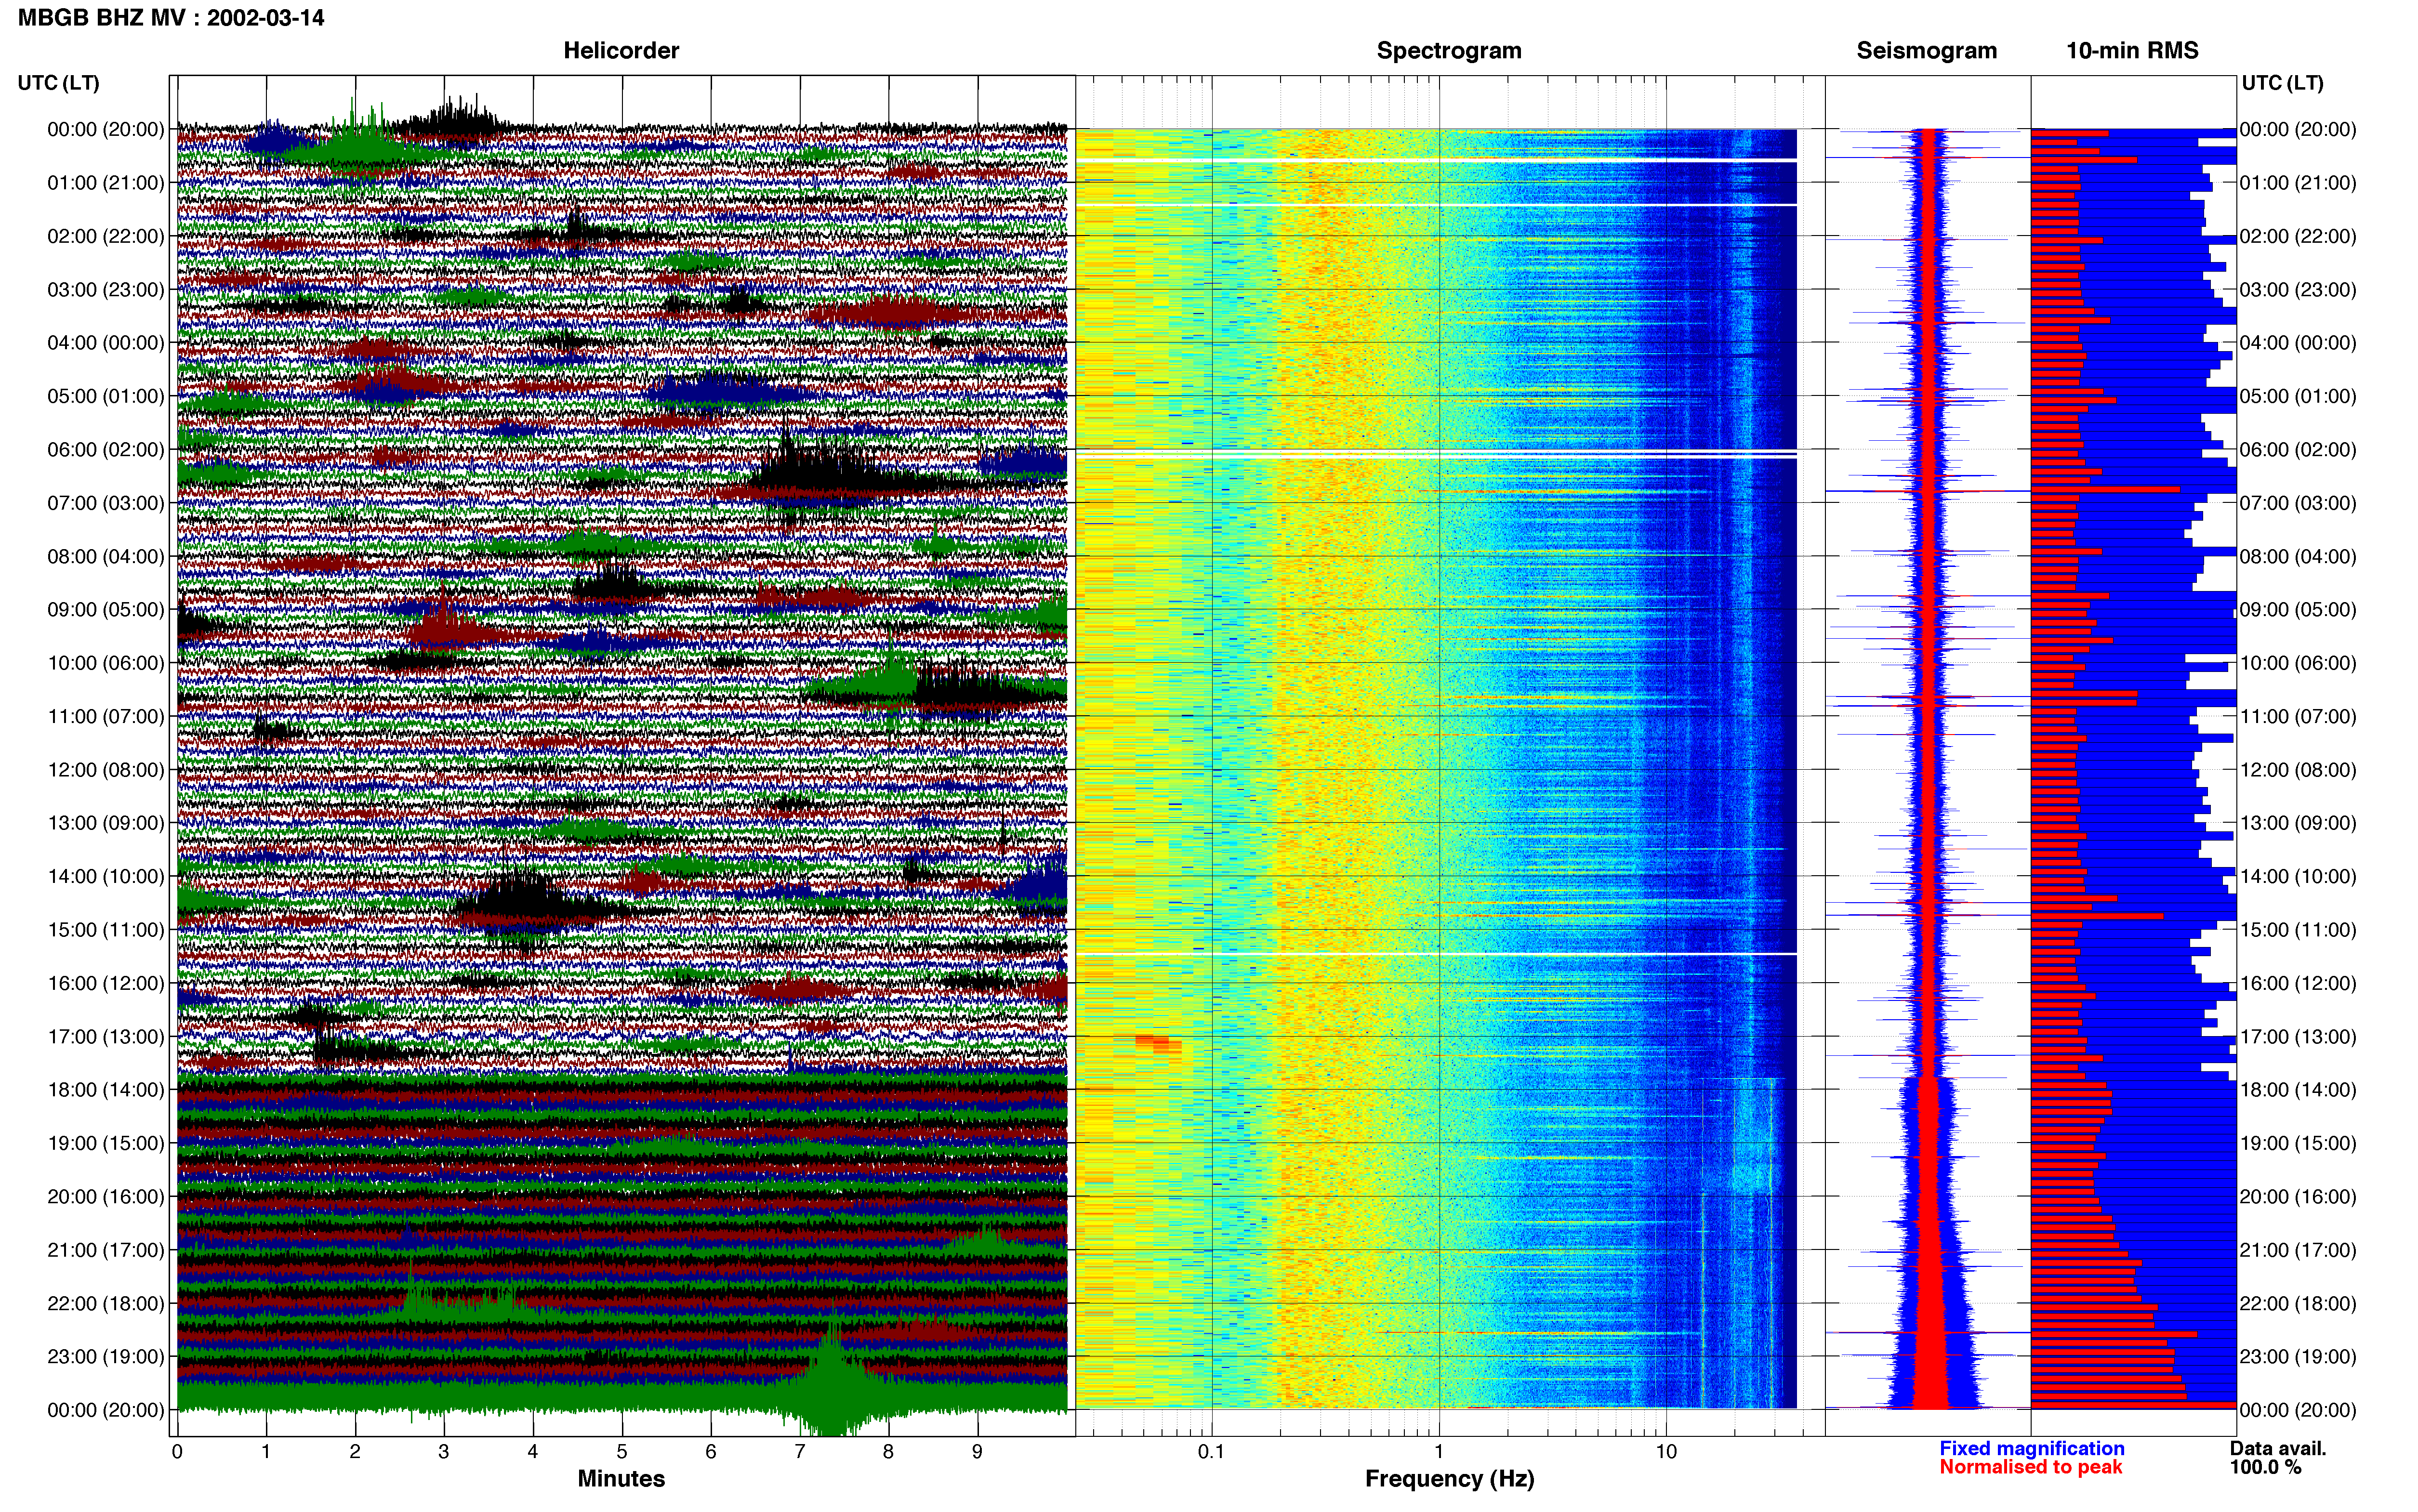Click the right '12:00 (08:00)' time label
The height and width of the screenshot is (1512, 2418).
(2298, 770)
